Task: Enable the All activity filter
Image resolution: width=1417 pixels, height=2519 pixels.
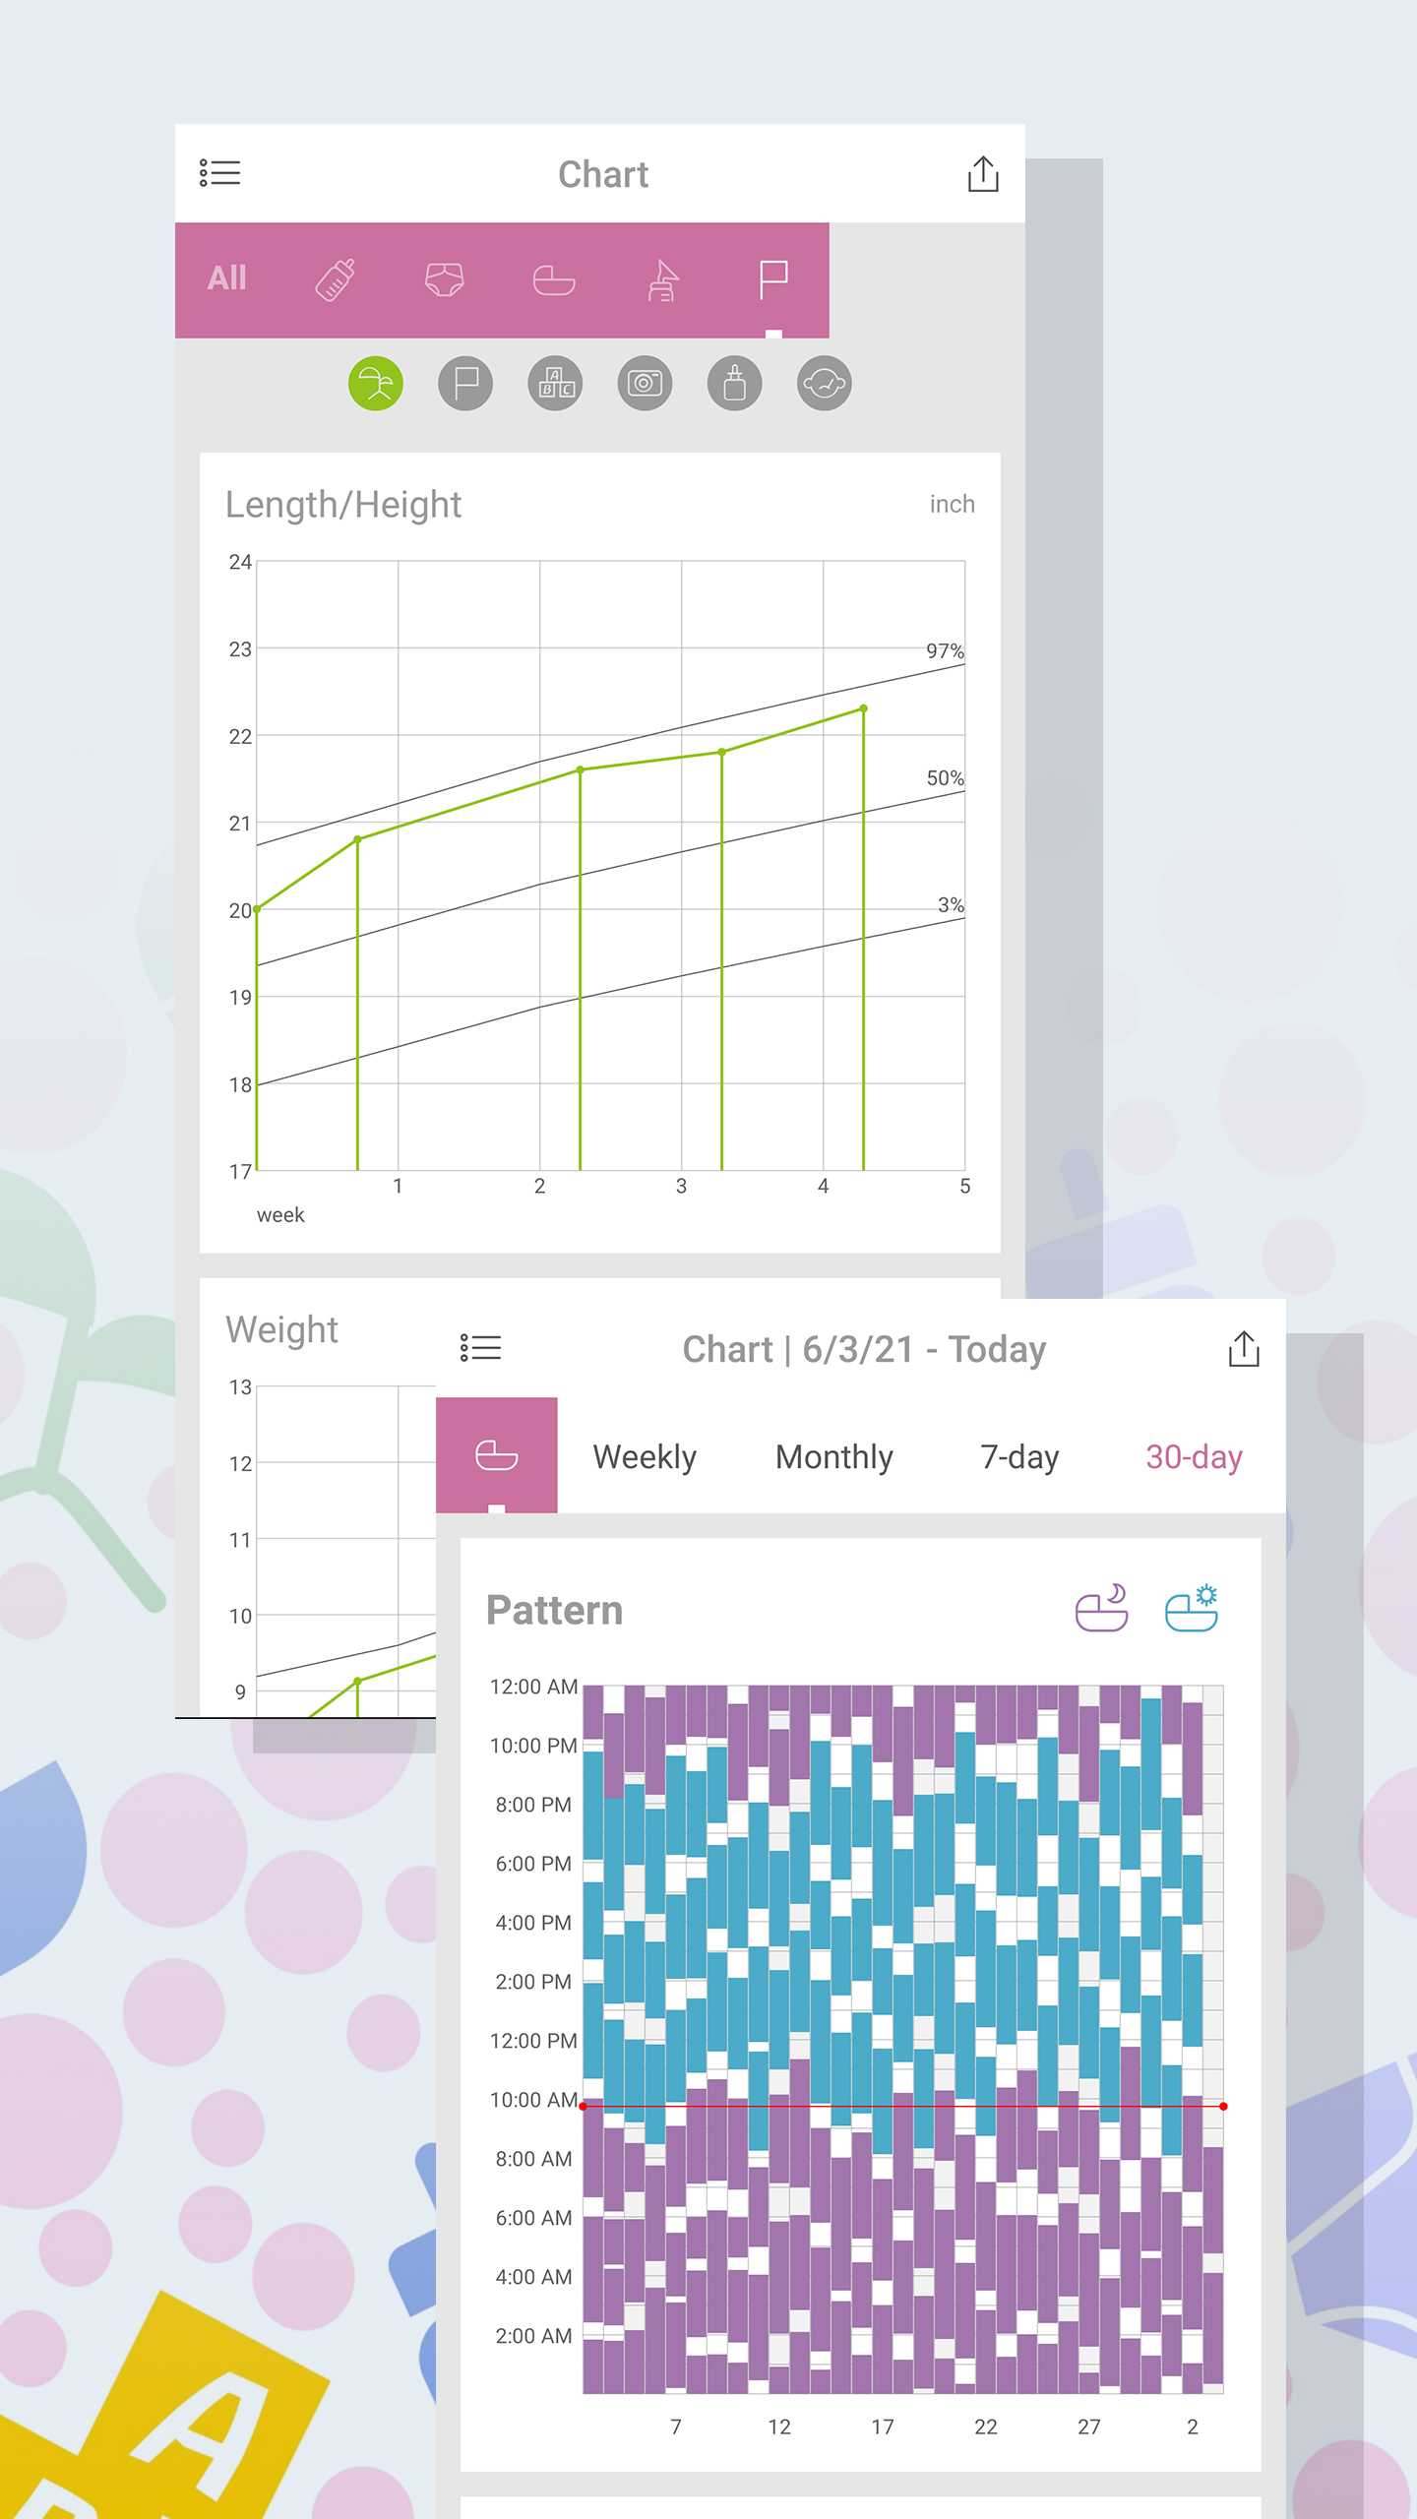Action: (x=226, y=277)
